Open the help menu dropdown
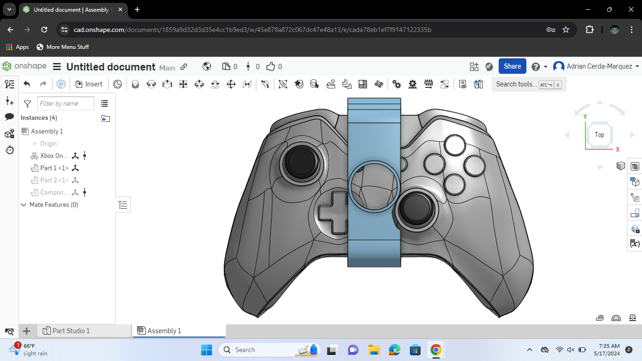The width and height of the screenshot is (642, 361). 540,67
